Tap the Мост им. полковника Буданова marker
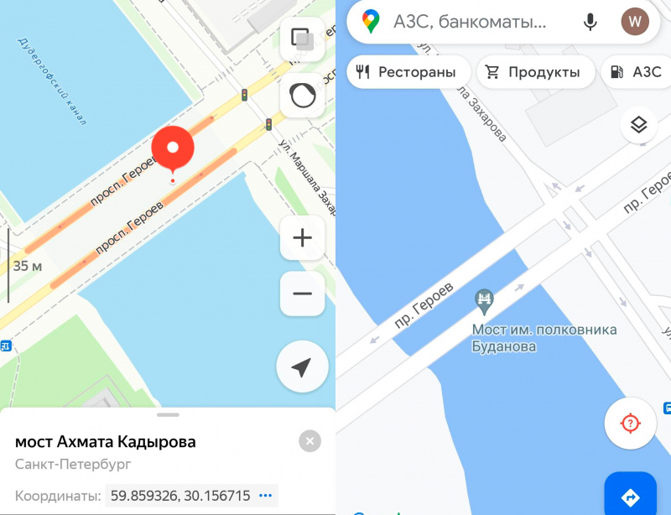Viewport: 671px width, 515px height. pyautogui.click(x=485, y=302)
